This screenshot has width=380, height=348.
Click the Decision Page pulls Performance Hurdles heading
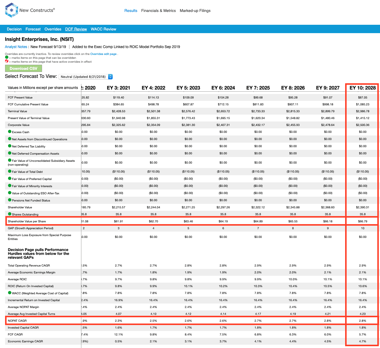tap(38, 254)
